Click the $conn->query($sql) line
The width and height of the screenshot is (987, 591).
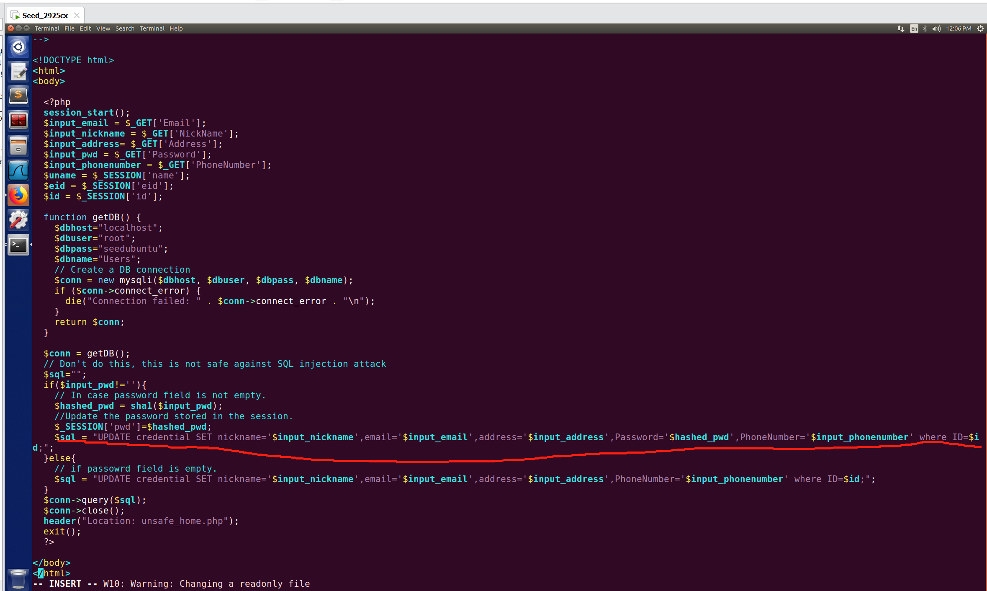pos(95,500)
